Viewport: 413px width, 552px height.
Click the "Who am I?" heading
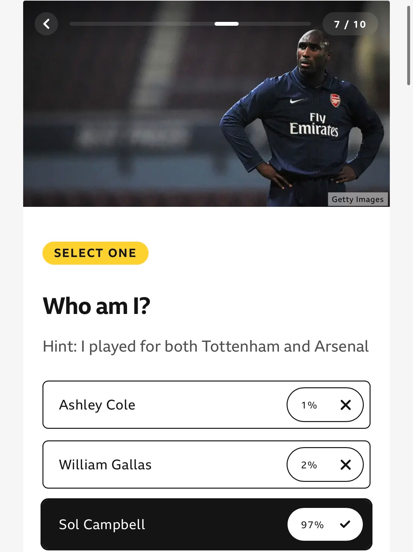pyautogui.click(x=96, y=306)
